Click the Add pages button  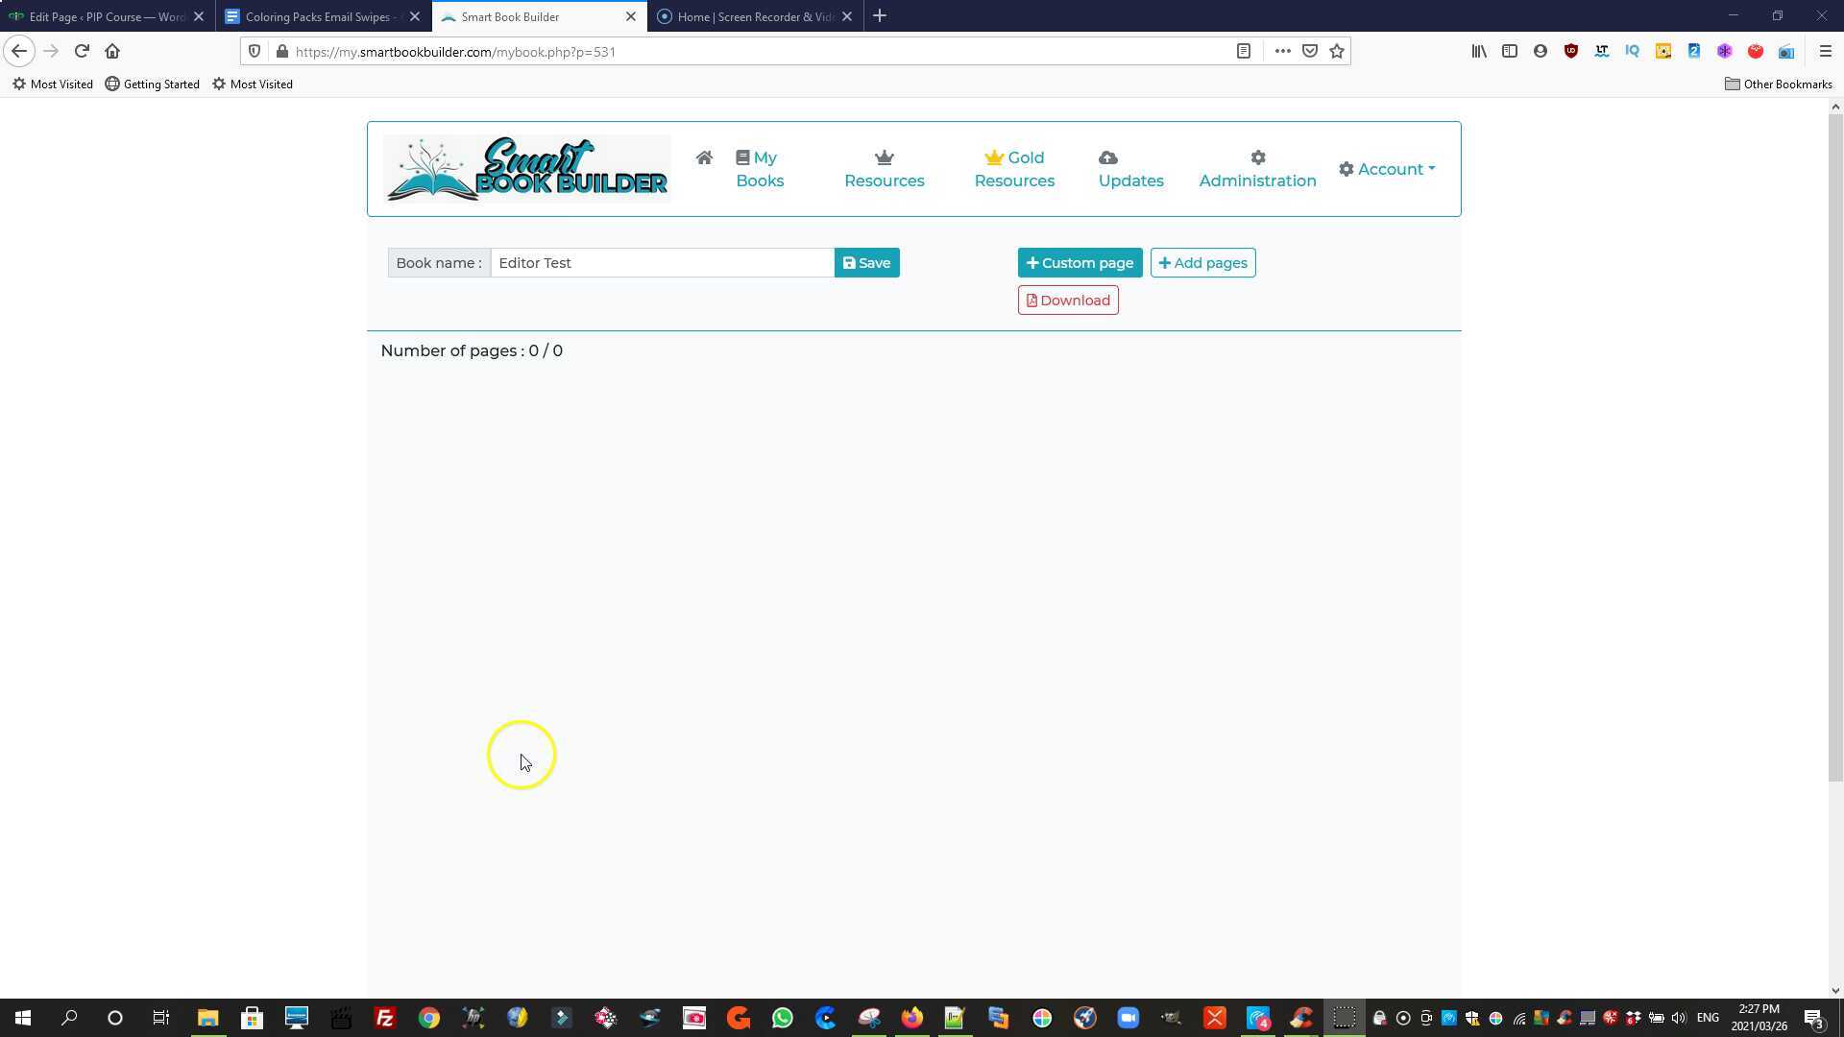[1202, 263]
